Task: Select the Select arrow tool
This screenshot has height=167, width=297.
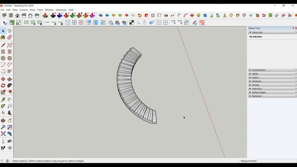Action: [3, 31]
